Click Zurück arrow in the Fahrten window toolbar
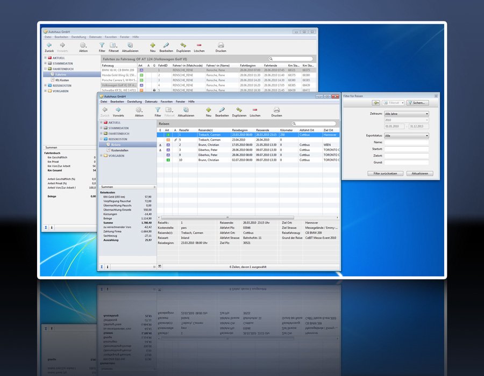484x376 pixels. coord(49,46)
